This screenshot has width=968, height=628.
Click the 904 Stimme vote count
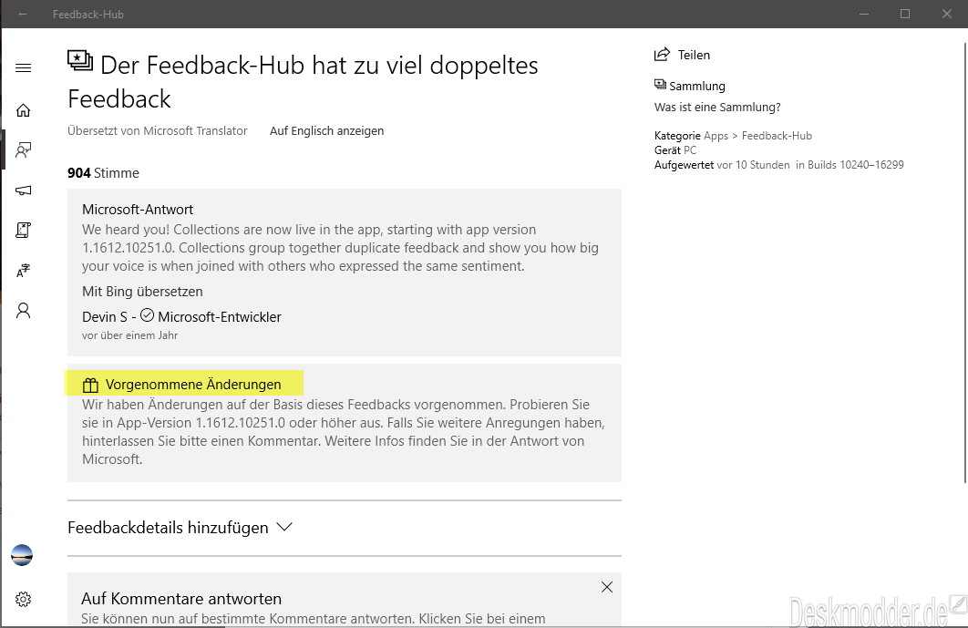click(103, 173)
